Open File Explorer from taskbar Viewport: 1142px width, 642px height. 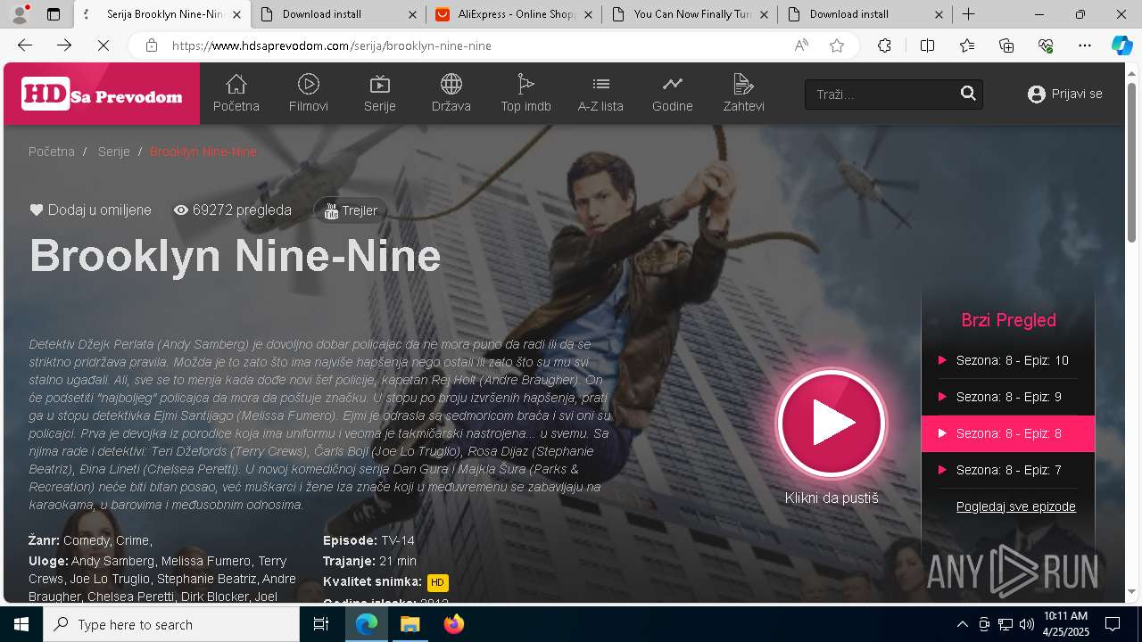(410, 624)
